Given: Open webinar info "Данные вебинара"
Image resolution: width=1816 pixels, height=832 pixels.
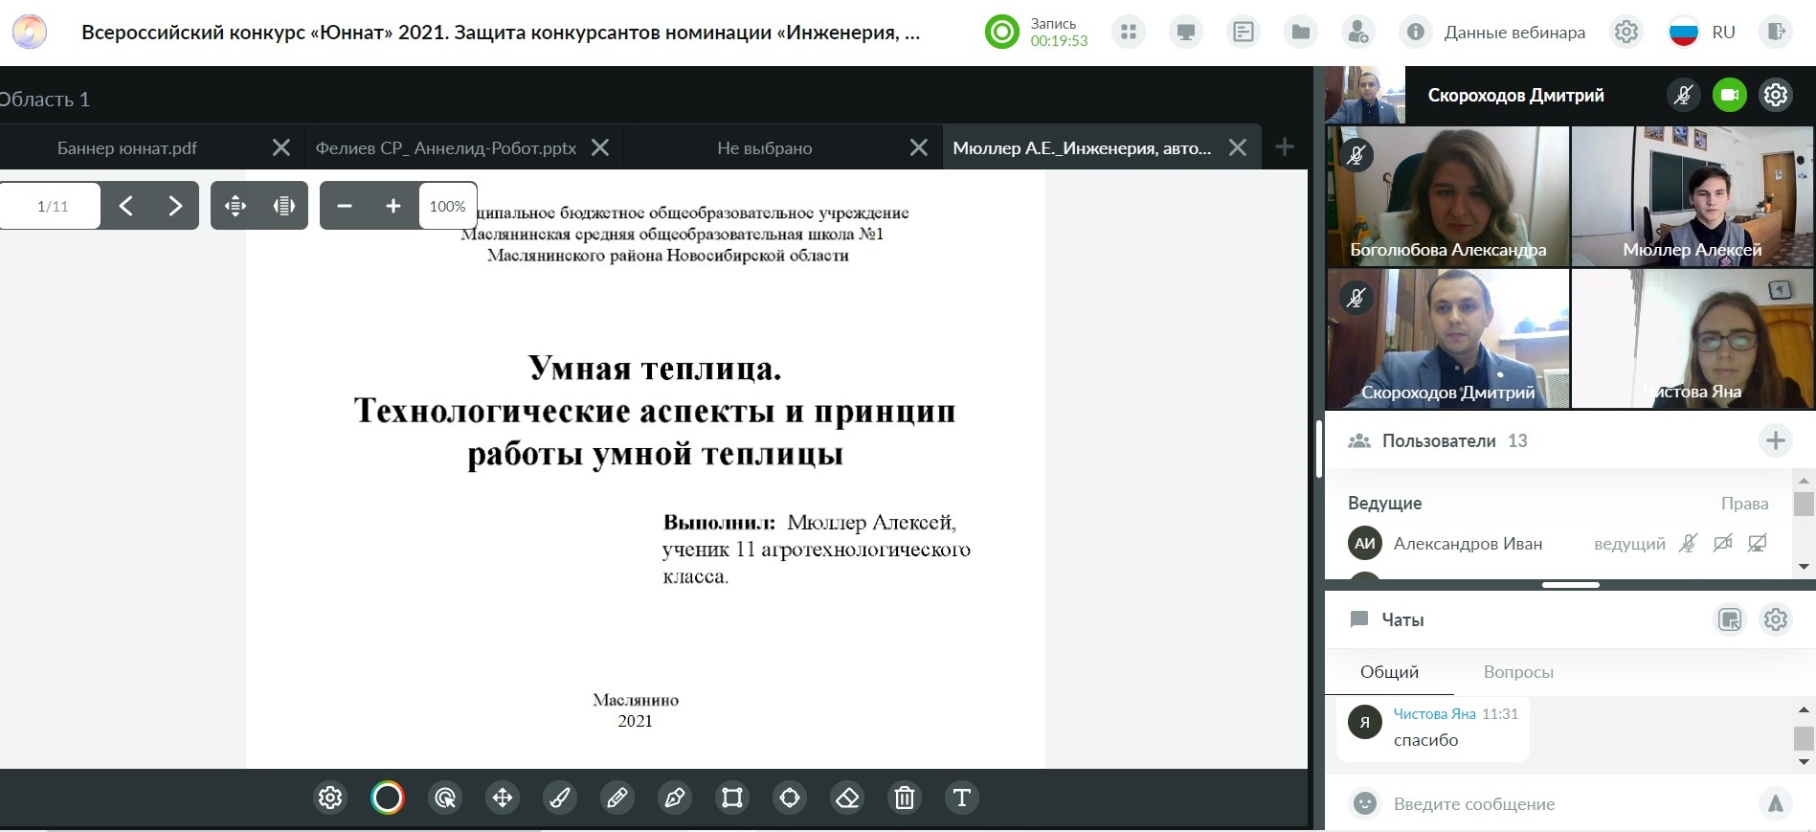Looking at the screenshot, I should point(1492,33).
